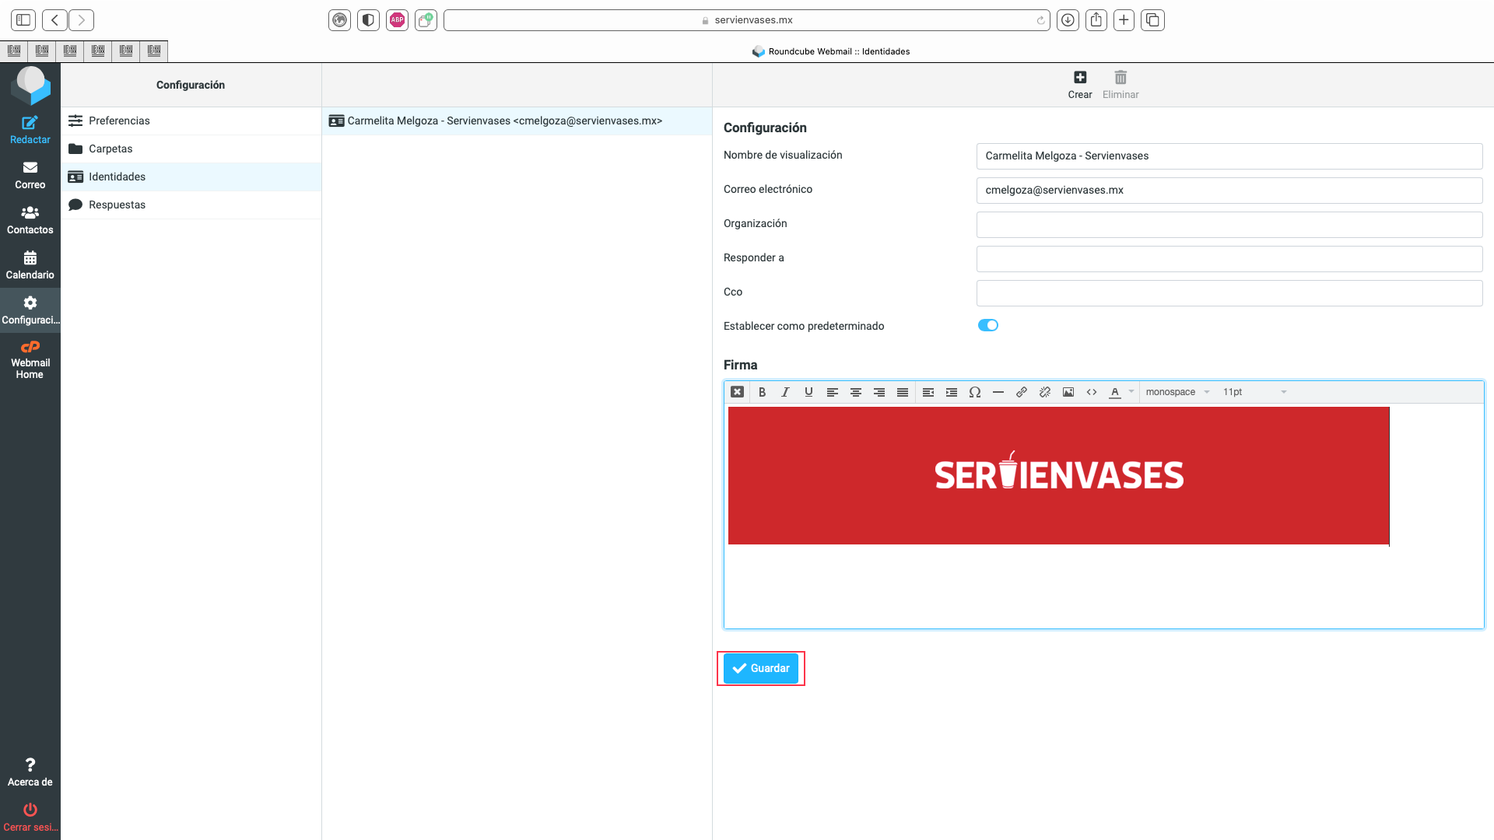The image size is (1494, 840).
Task: Justify signature text
Action: tap(902, 392)
